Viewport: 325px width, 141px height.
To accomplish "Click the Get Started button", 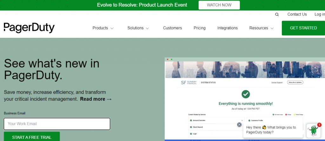I will (303, 28).
